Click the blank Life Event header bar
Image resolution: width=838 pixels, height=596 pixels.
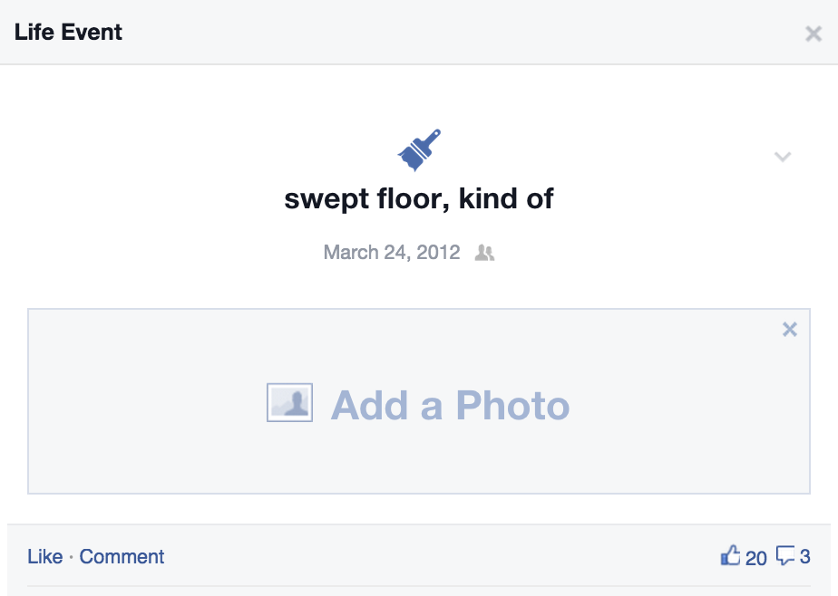[x=453, y=33]
